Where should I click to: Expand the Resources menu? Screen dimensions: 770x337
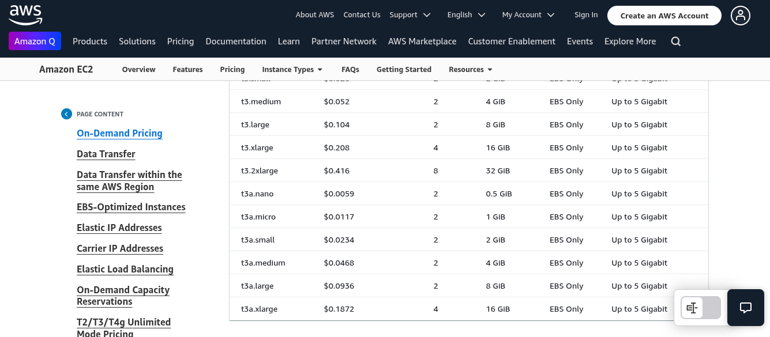(470, 69)
